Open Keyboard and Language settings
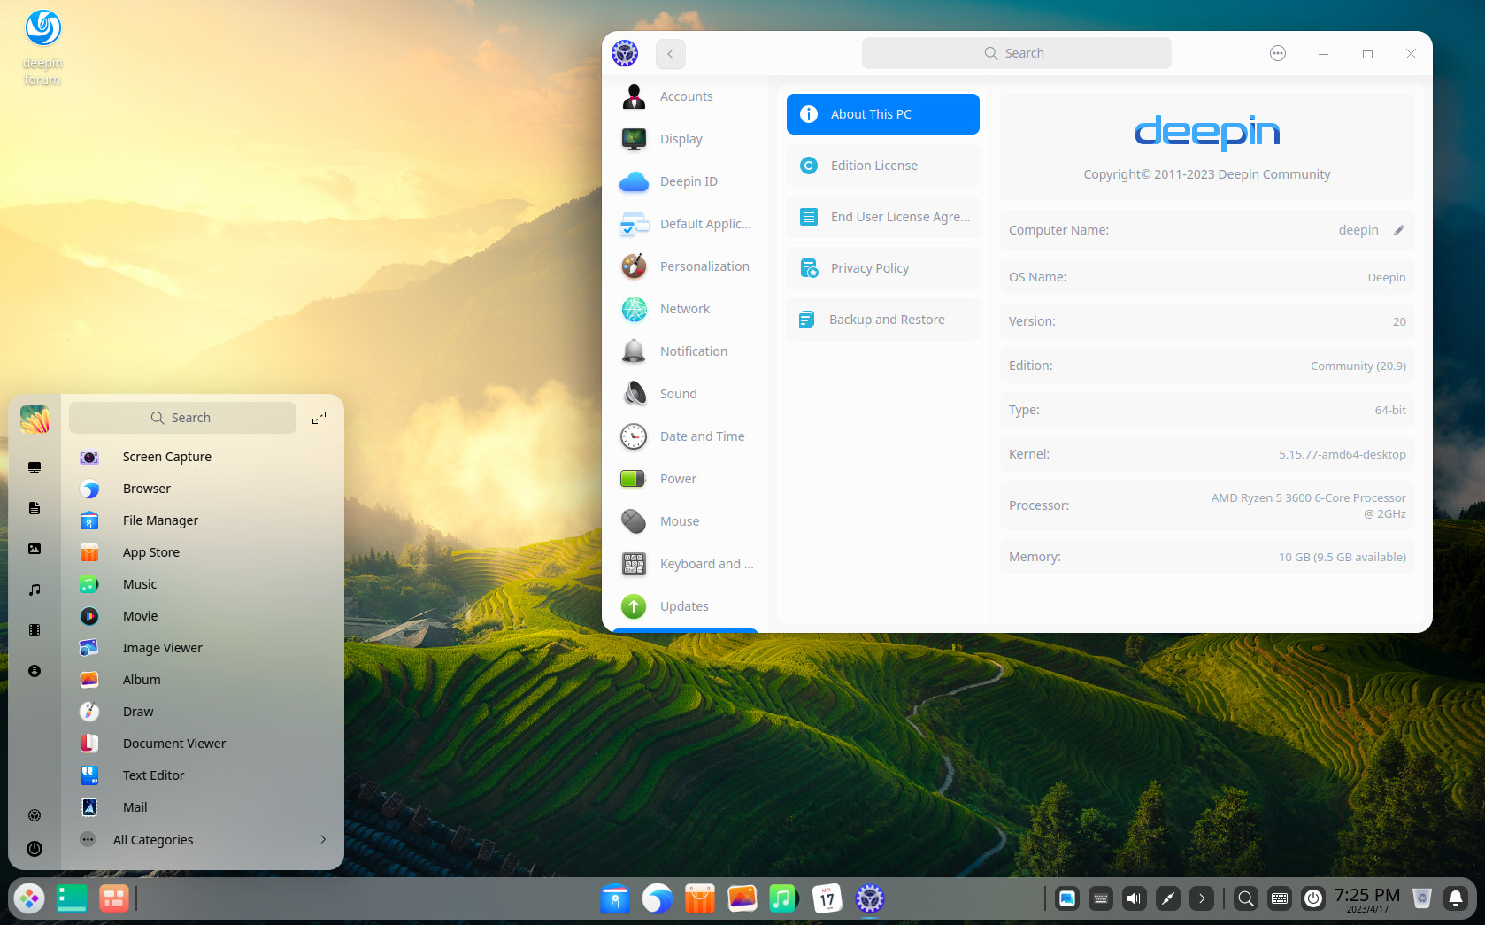Screen dimensions: 1485x925 point(685,564)
